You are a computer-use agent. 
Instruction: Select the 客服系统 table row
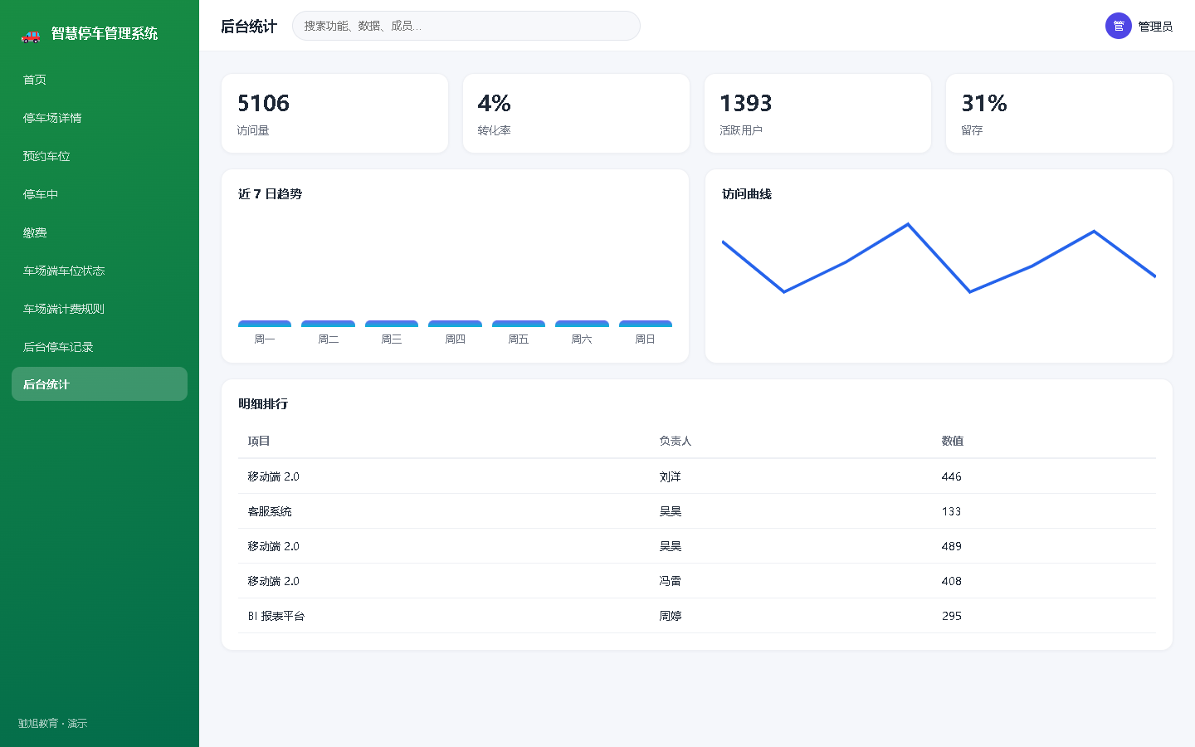click(697, 511)
